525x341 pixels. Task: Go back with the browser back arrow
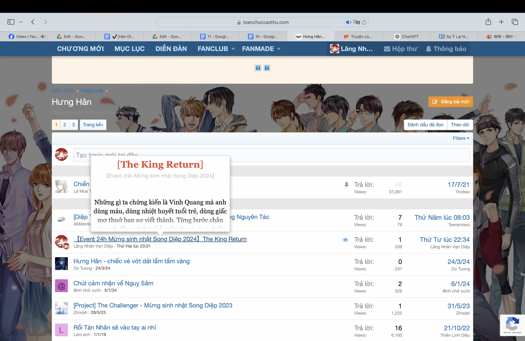[x=33, y=22]
